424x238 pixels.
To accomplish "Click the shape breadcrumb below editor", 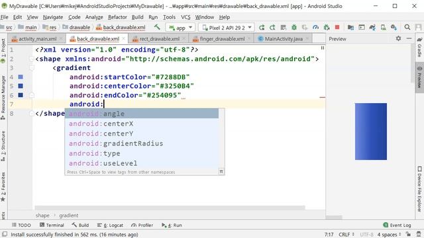I will (42, 216).
